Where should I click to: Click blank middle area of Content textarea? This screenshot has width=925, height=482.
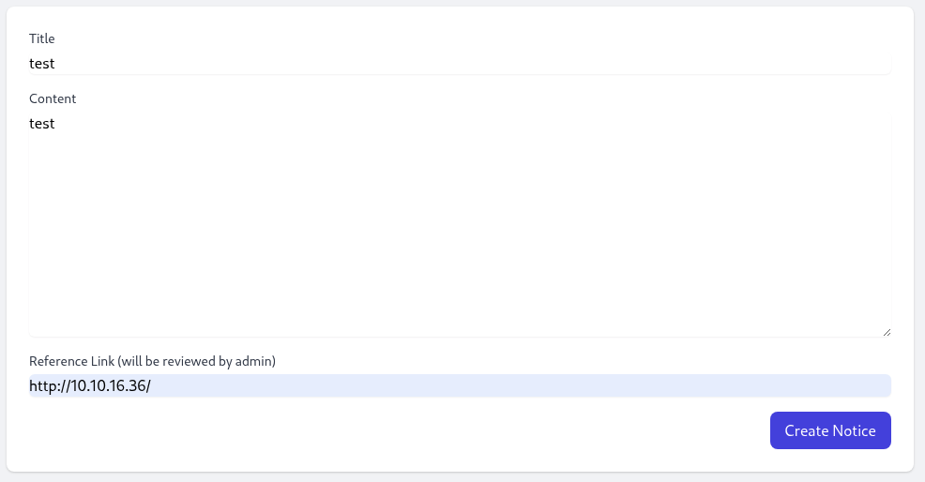pos(460,230)
